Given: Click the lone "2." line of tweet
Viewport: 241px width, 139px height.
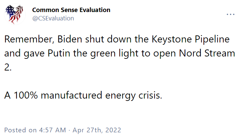Looking at the screenshot, I should pyautogui.click(x=8, y=67).
